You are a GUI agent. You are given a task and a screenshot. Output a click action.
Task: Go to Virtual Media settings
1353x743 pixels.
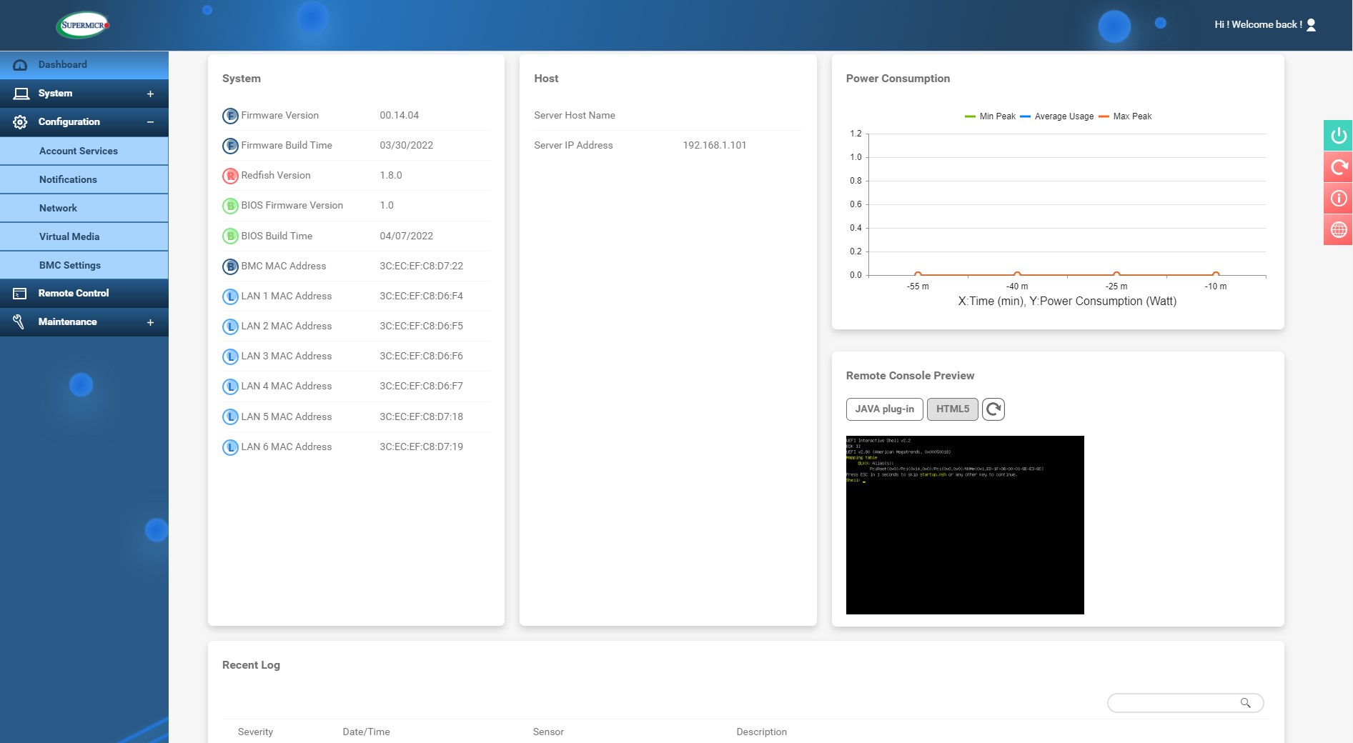point(69,236)
